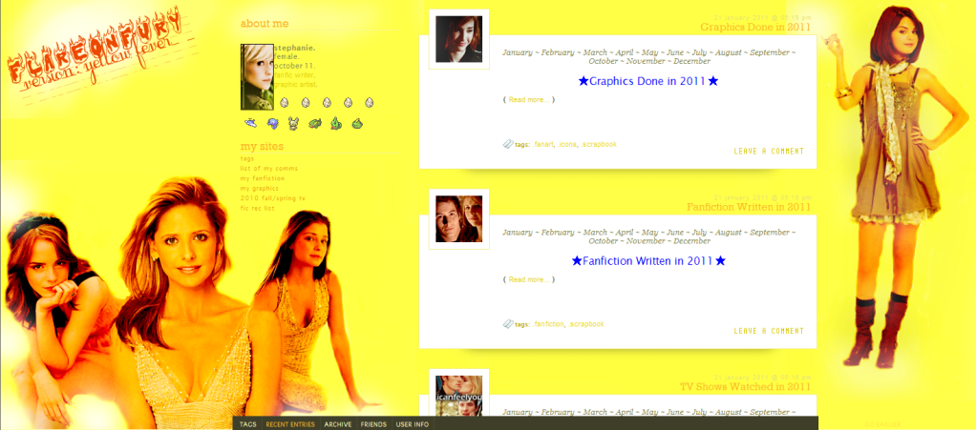Open orange 'Fanfiction Written in 2011' post title
The height and width of the screenshot is (430, 976).
point(749,207)
